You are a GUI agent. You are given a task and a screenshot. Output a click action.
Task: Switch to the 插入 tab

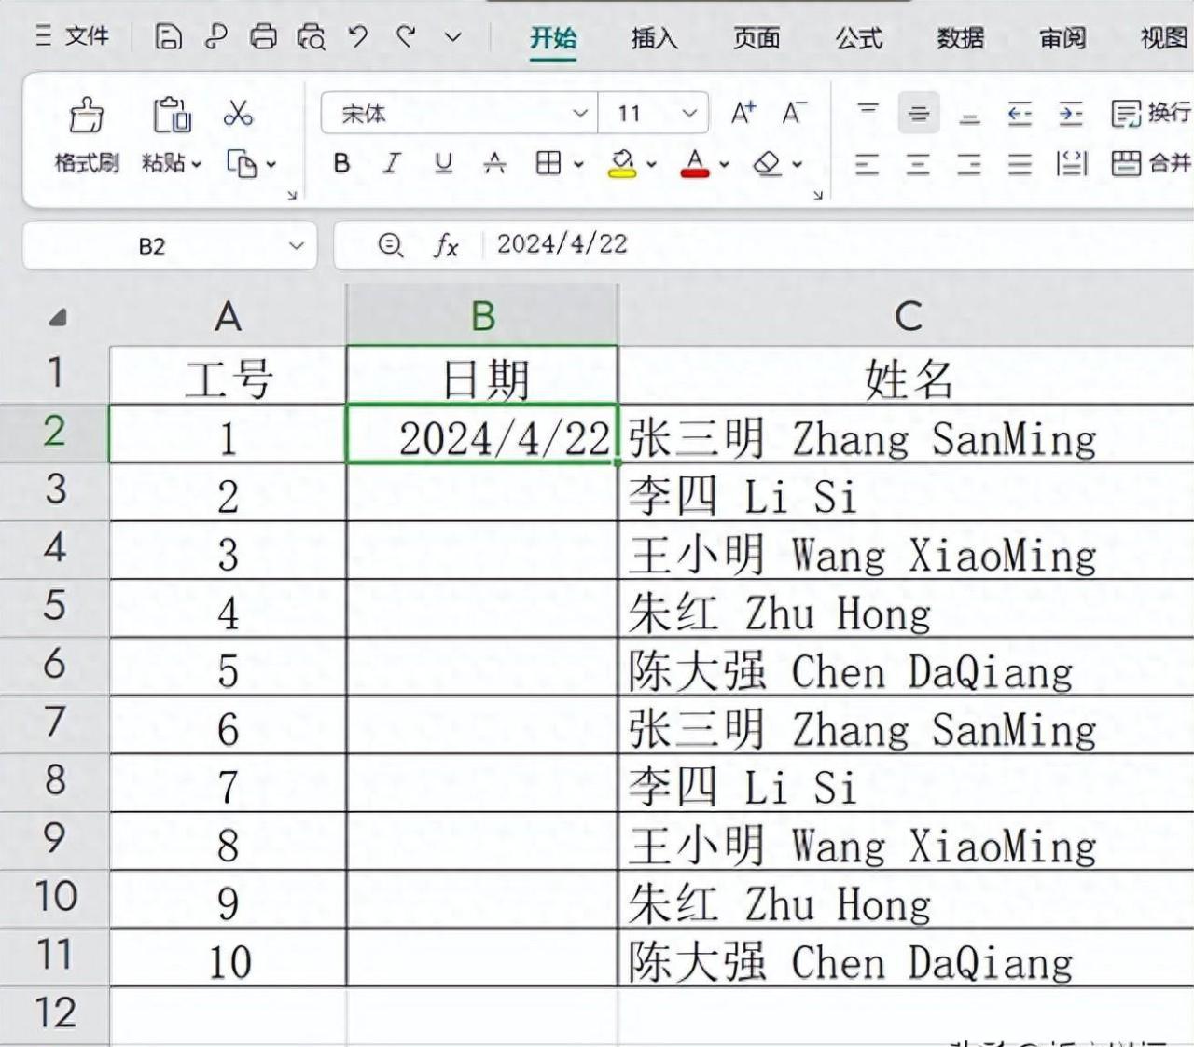coord(654,37)
